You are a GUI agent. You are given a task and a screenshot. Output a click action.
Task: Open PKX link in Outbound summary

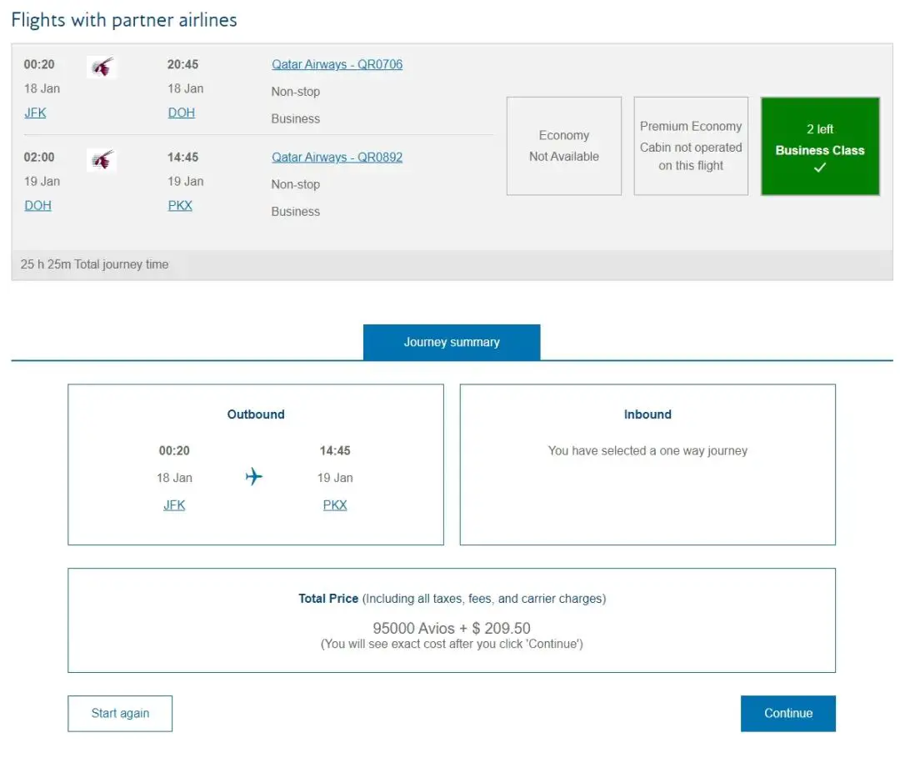click(x=335, y=504)
